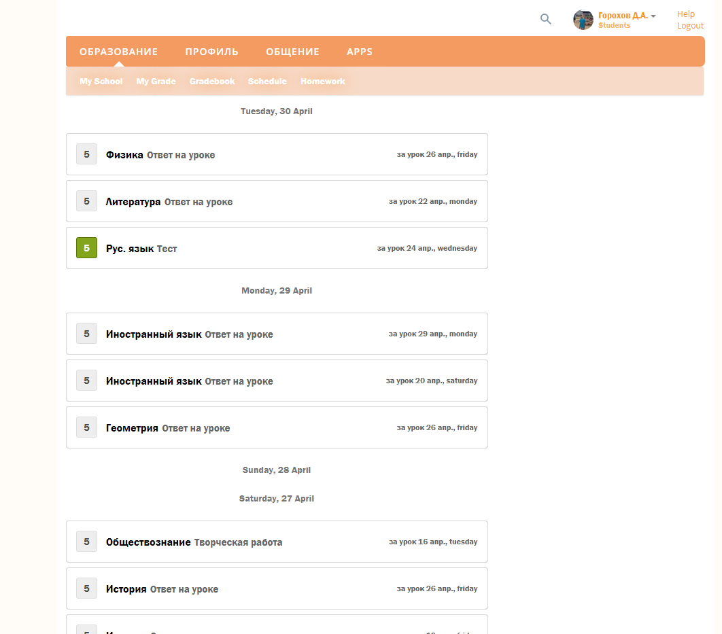722x634 pixels.
Task: Click the 'Saturday, 27 April' date heading
Action: pos(276,499)
